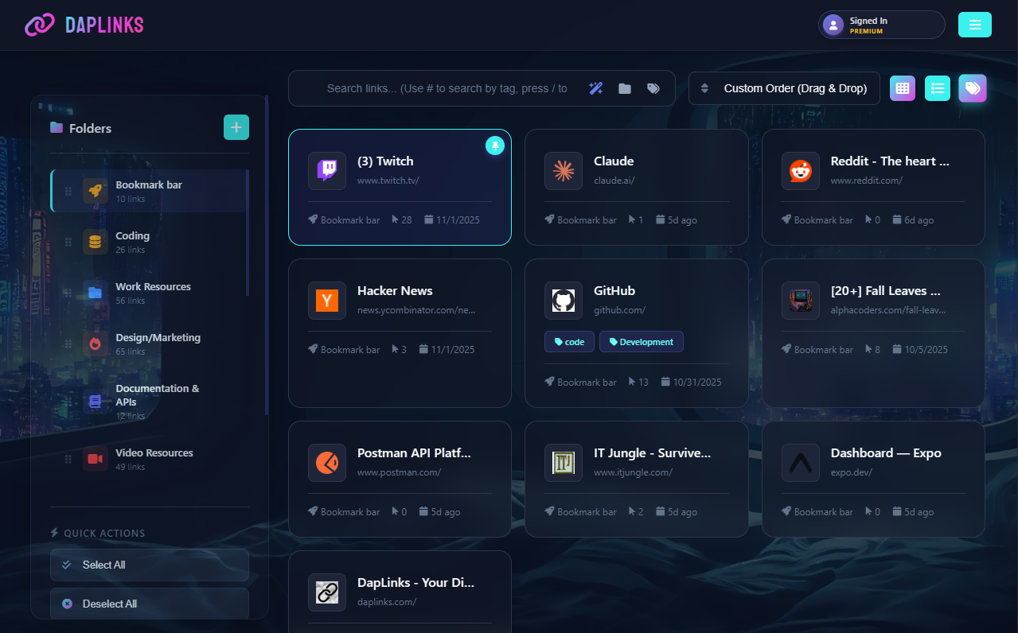Click the Signed In Premium account badge
This screenshot has height=633, width=1018.
881,25
